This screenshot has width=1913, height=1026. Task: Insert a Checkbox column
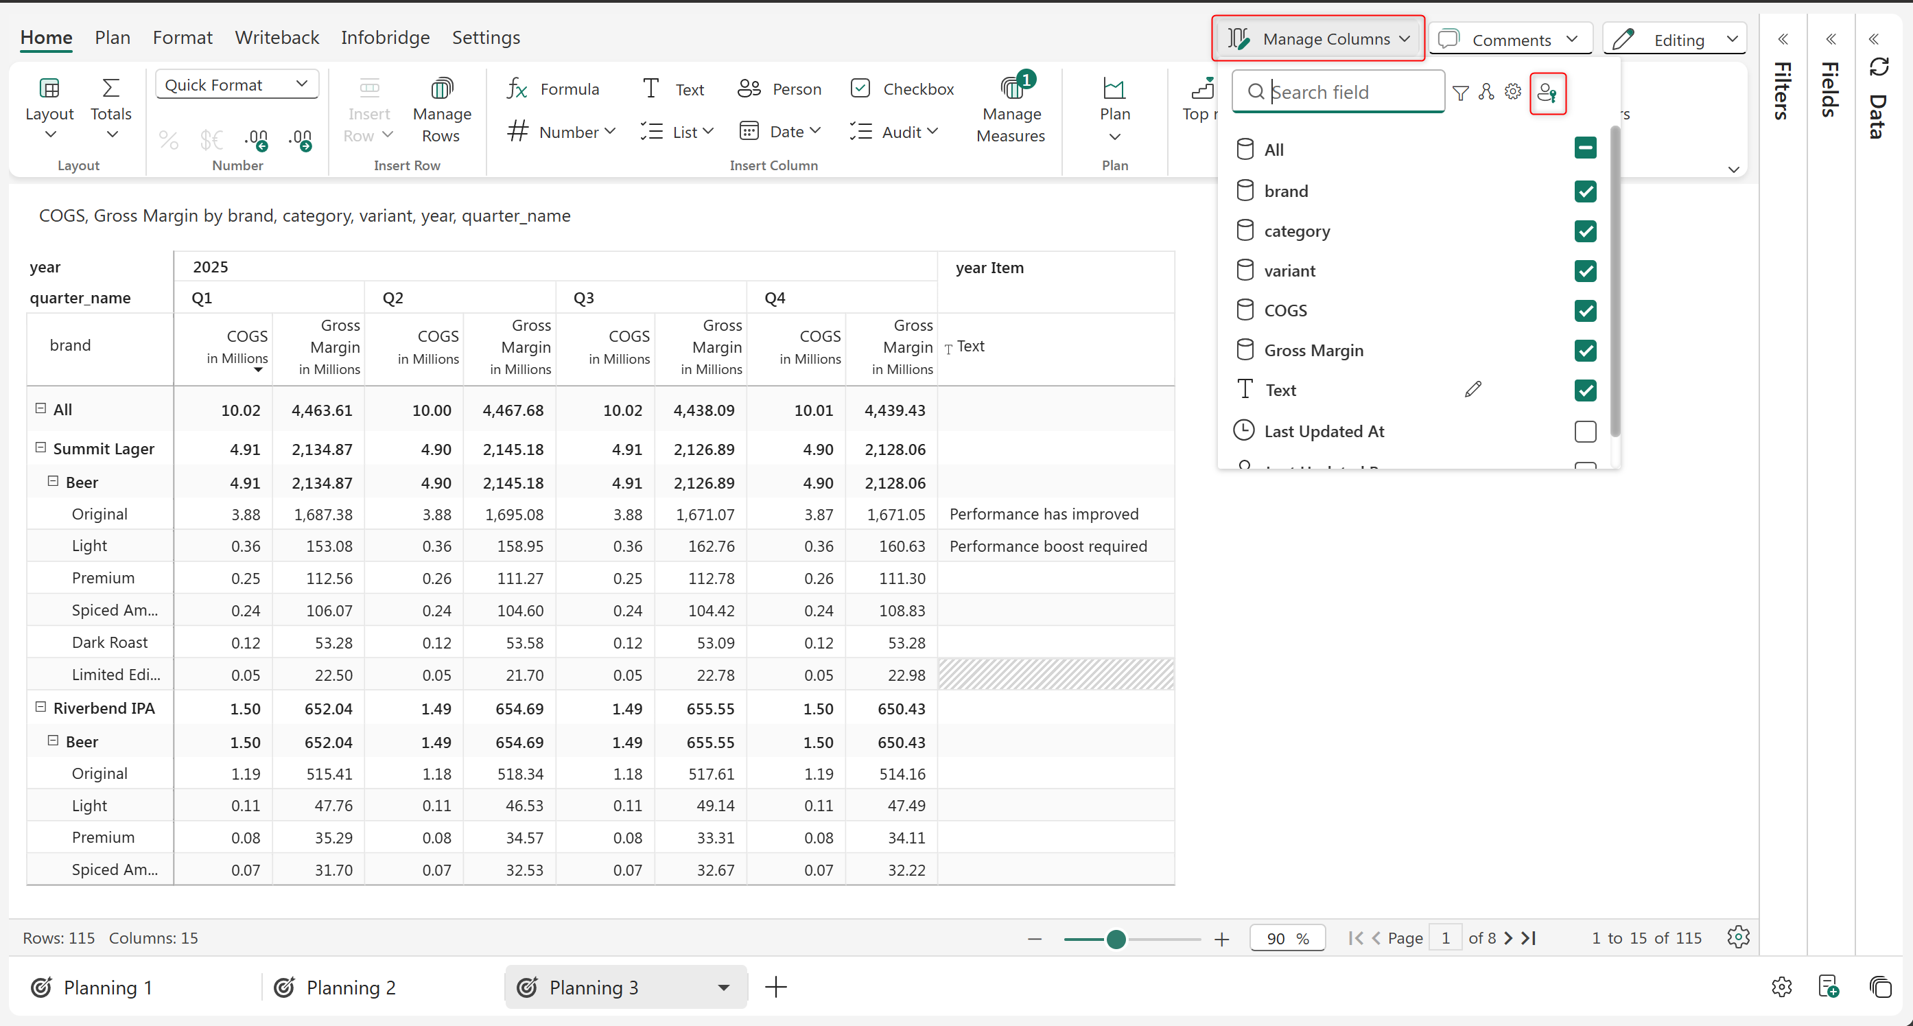(902, 89)
